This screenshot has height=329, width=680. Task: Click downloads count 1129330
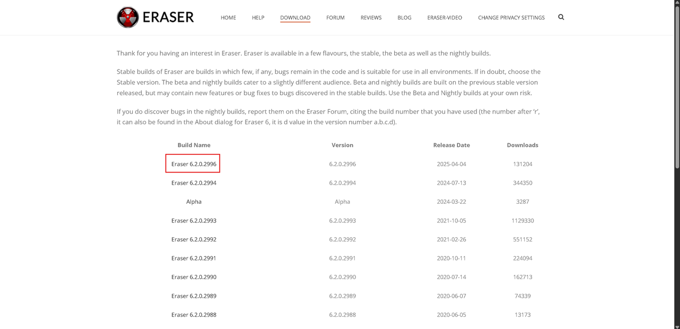(x=523, y=220)
